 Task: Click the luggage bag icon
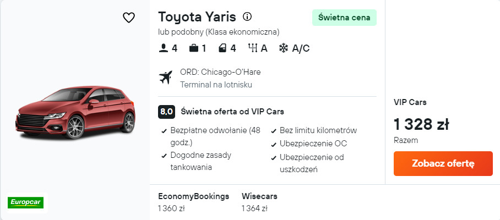point(193,48)
